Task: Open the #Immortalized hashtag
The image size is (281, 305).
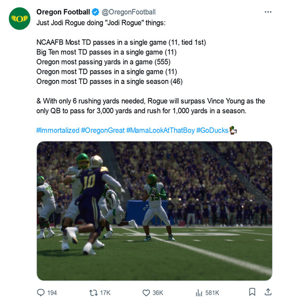Action: pyautogui.click(x=58, y=130)
